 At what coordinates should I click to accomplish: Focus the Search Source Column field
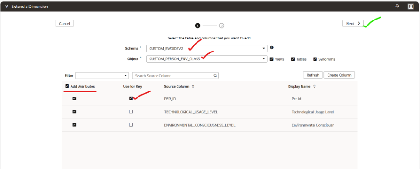(x=176, y=76)
